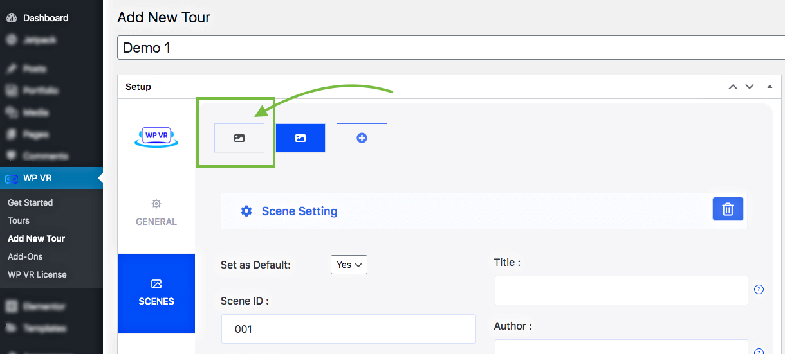This screenshot has height=354, width=785.
Task: Switch to the SCENES tab
Action: pos(156,293)
